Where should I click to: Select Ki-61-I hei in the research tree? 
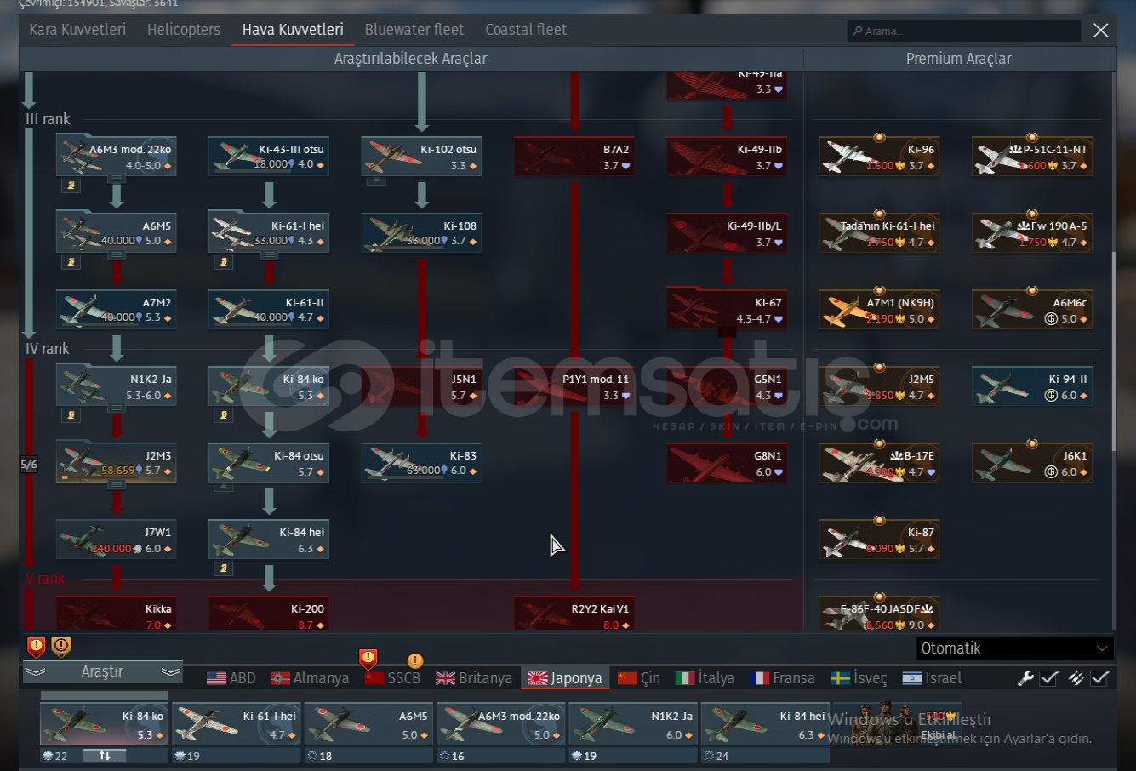coord(269,233)
